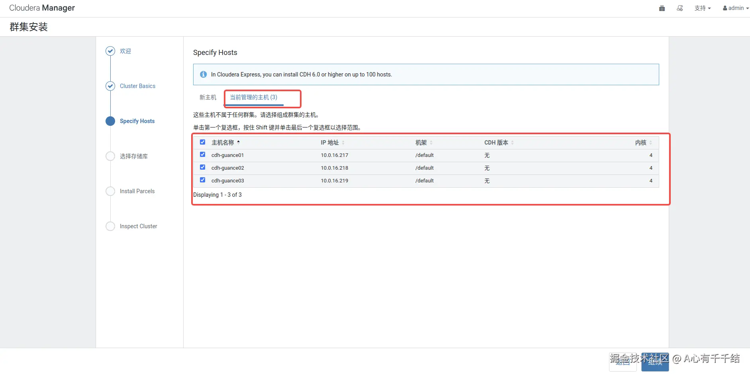Click the core count 4 for cdh-guance03

click(651, 181)
